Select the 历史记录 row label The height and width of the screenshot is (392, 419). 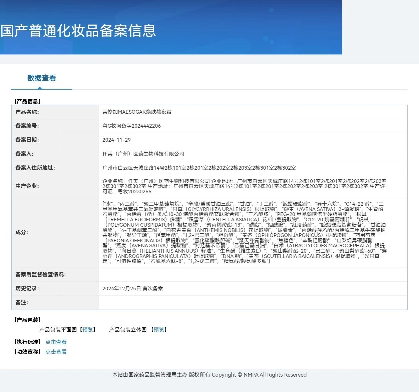point(27,289)
